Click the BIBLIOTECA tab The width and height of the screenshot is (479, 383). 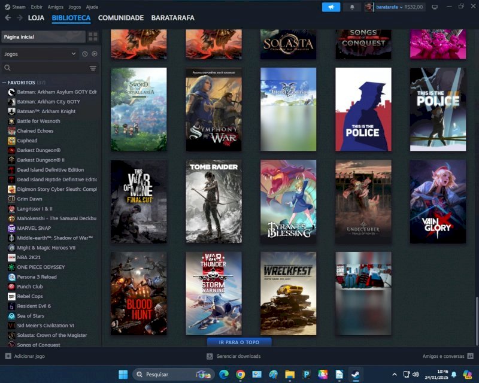pos(71,18)
